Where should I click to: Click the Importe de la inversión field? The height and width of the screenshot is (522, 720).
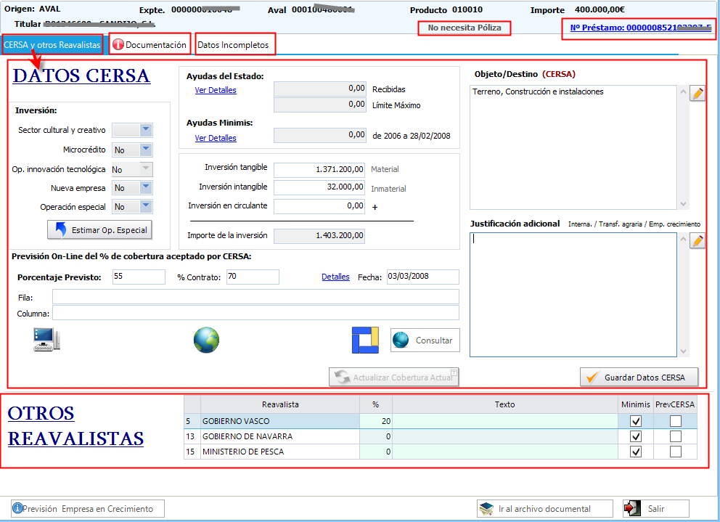point(319,235)
